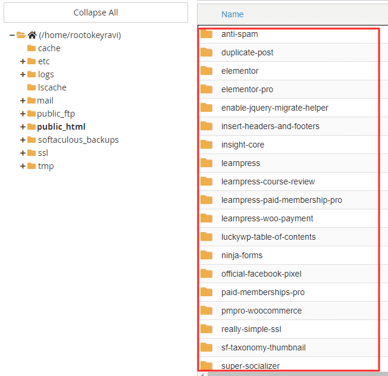
Task: Expand the softaculous_backups folder node
Action: (x=23, y=140)
